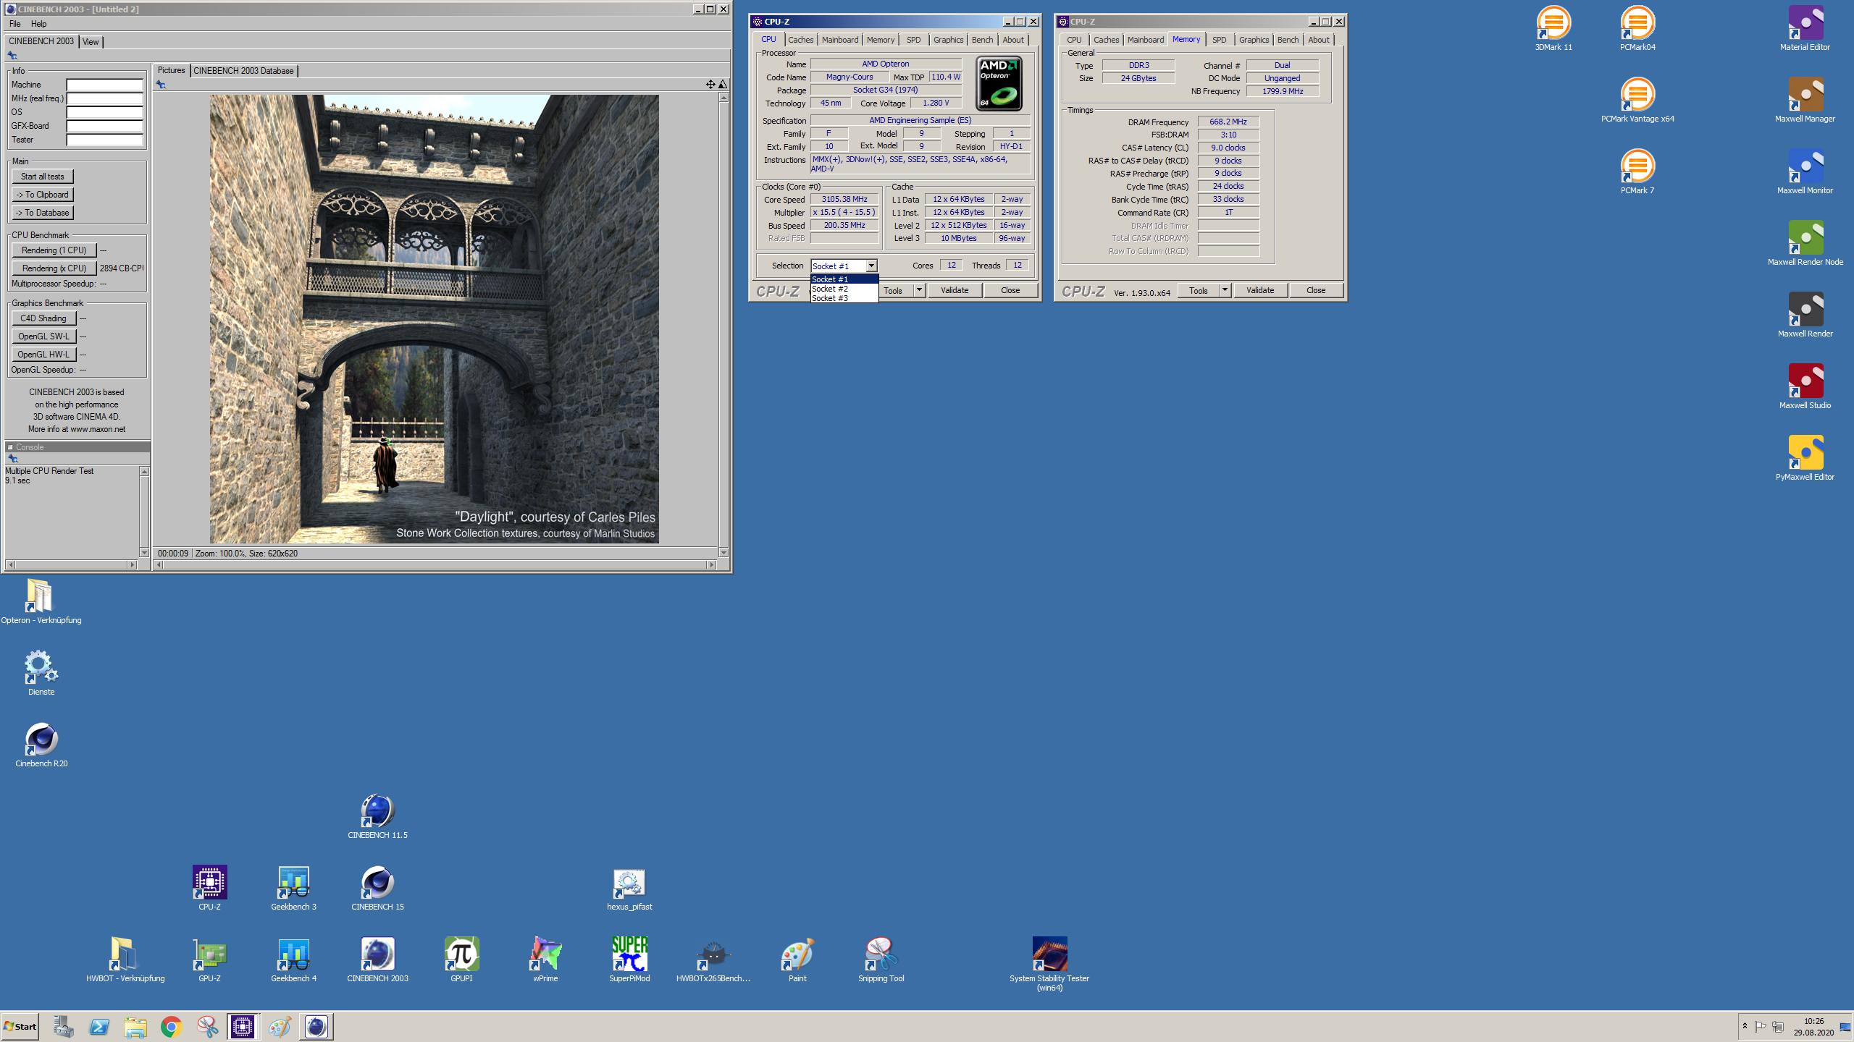Launch Snipping Tool desktop shortcut
The height and width of the screenshot is (1042, 1854).
881,960
